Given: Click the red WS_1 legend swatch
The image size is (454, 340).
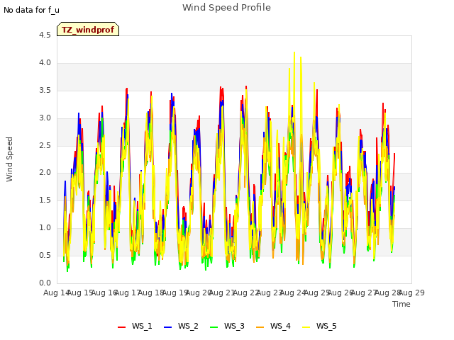Looking at the screenshot, I should pyautogui.click(x=121, y=327).
